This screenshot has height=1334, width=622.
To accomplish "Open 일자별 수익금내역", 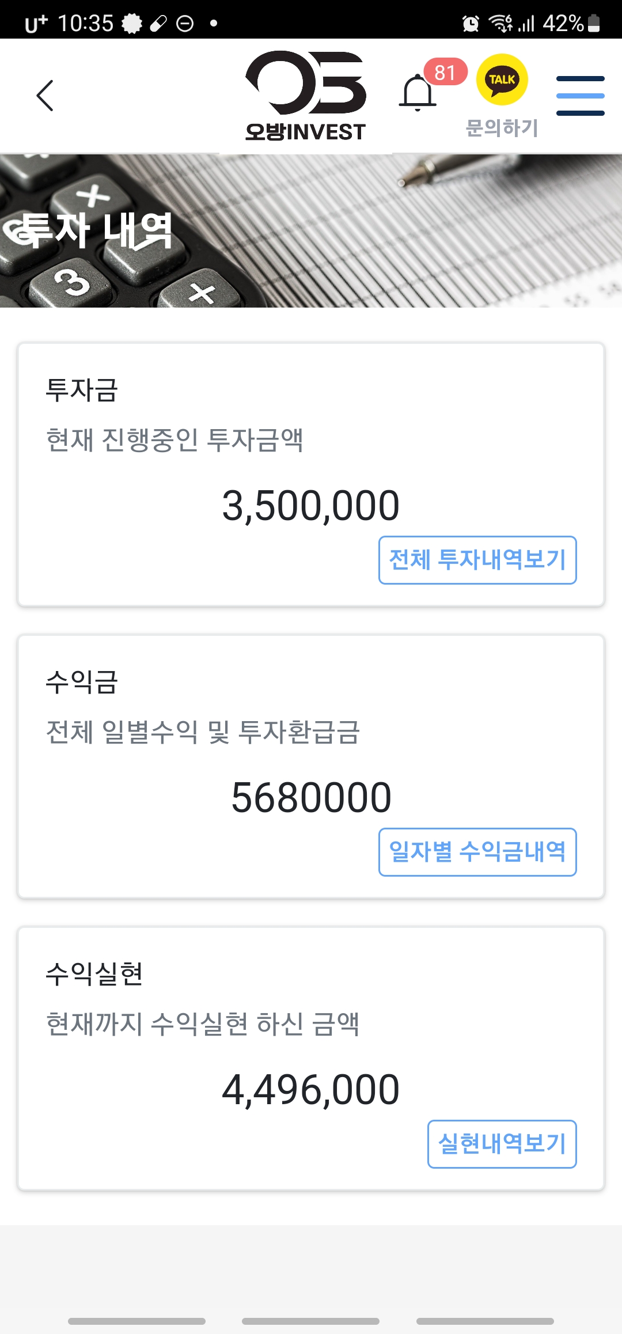I will (477, 852).
